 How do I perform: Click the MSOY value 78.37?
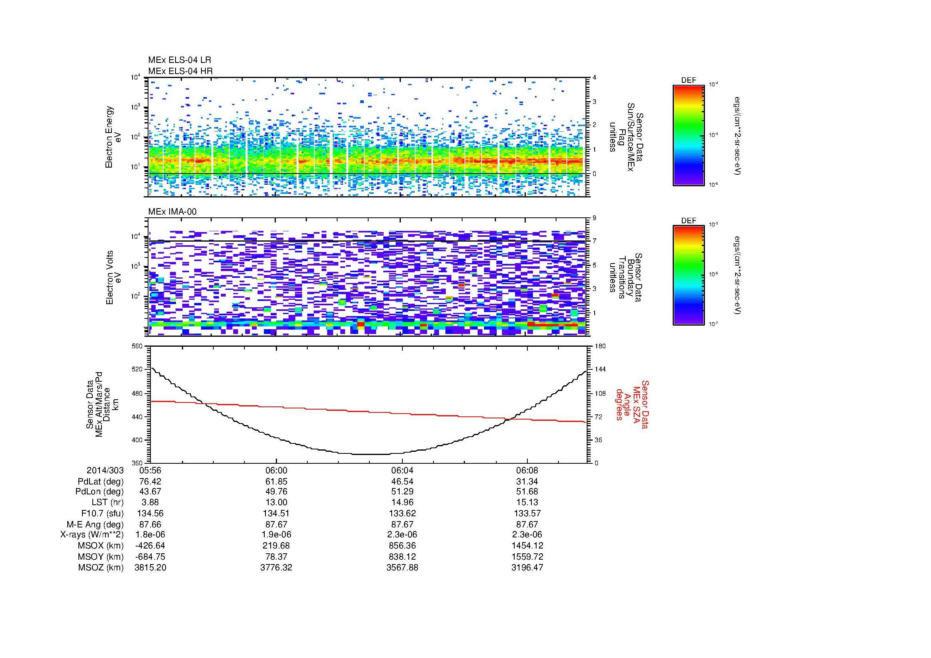(276, 556)
